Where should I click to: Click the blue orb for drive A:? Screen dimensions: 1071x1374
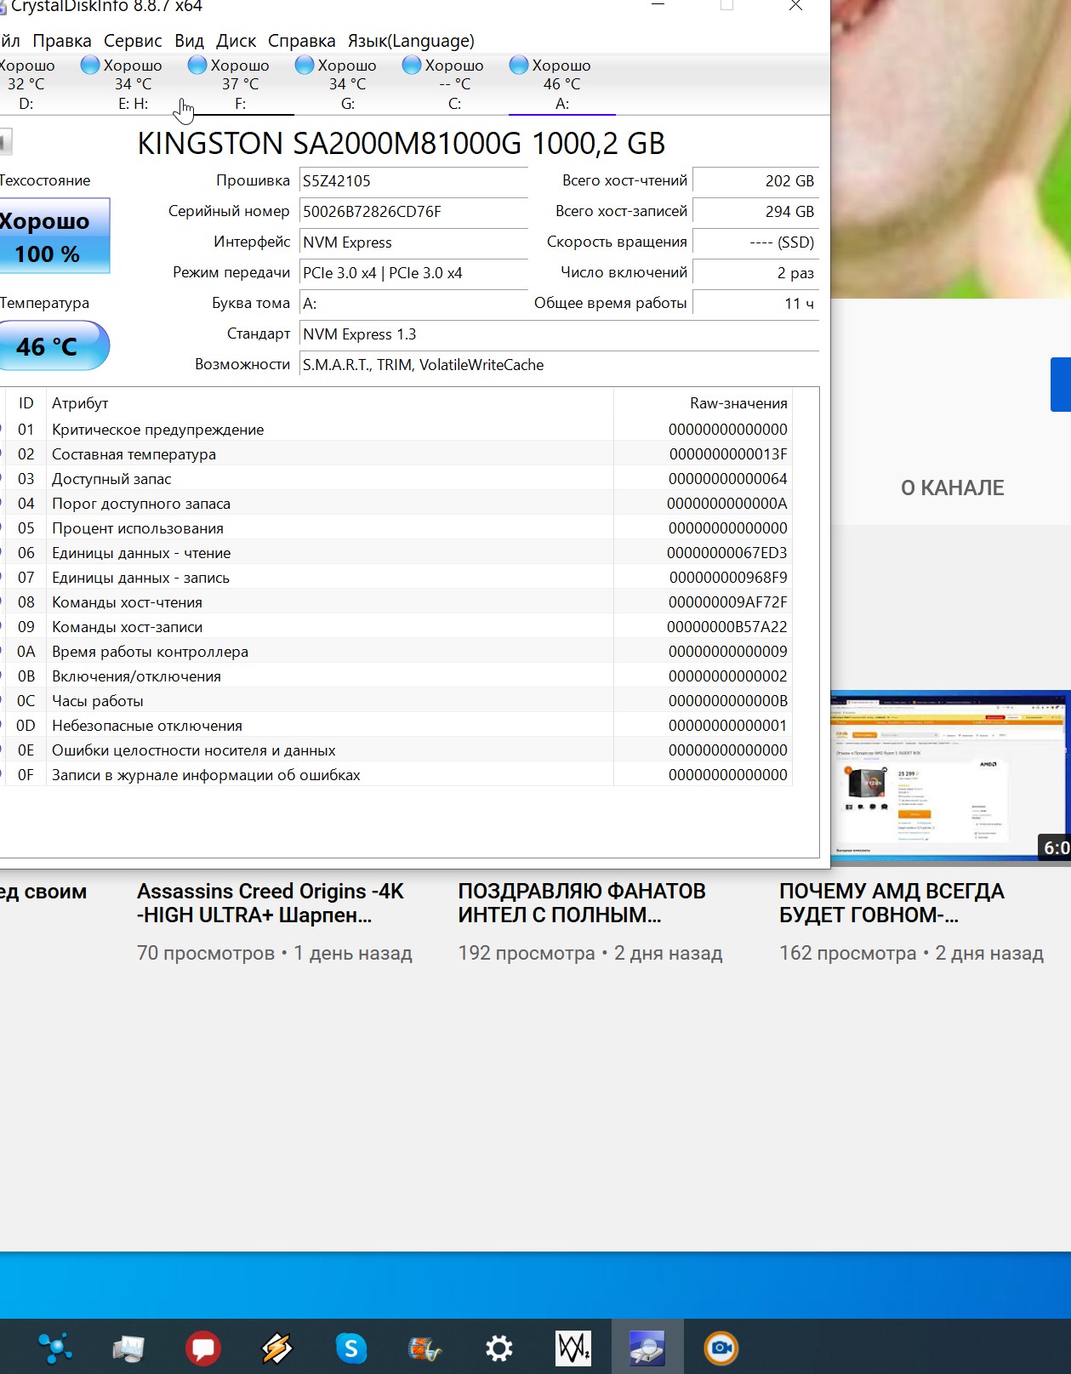519,66
